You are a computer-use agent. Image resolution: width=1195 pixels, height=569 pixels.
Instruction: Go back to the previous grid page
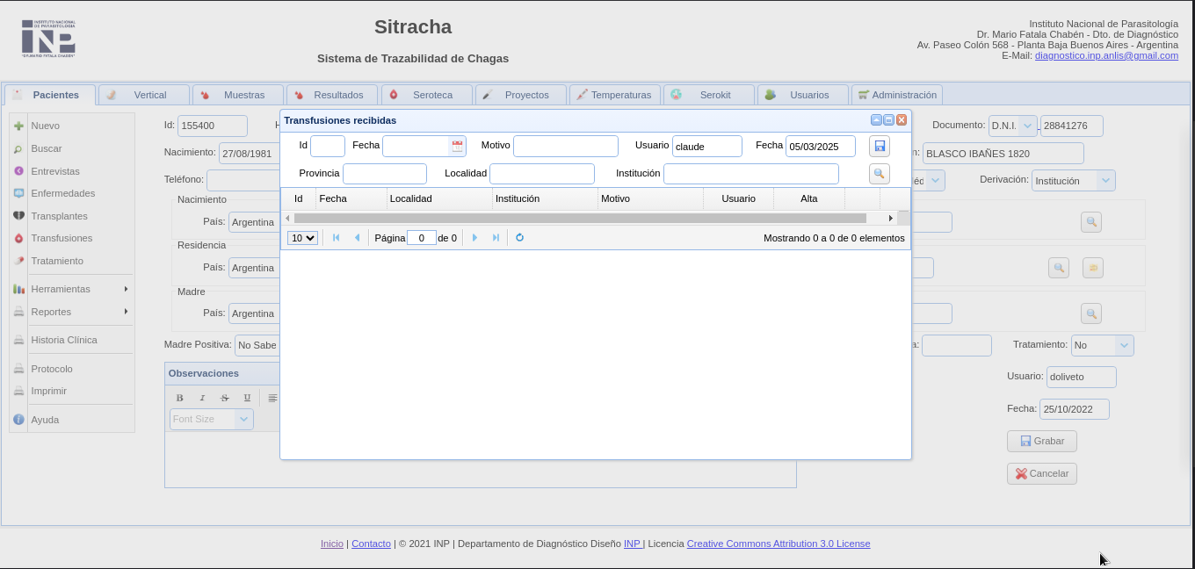pos(357,238)
